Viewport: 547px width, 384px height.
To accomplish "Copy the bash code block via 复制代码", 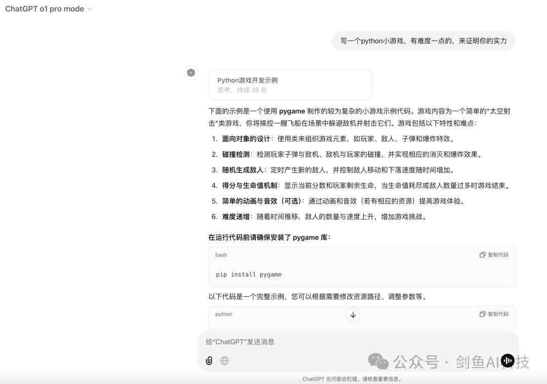I will click(x=494, y=255).
